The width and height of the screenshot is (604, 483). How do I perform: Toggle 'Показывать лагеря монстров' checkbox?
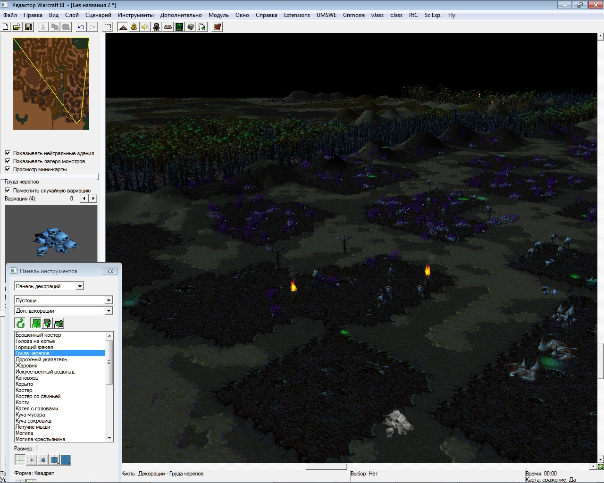point(8,161)
